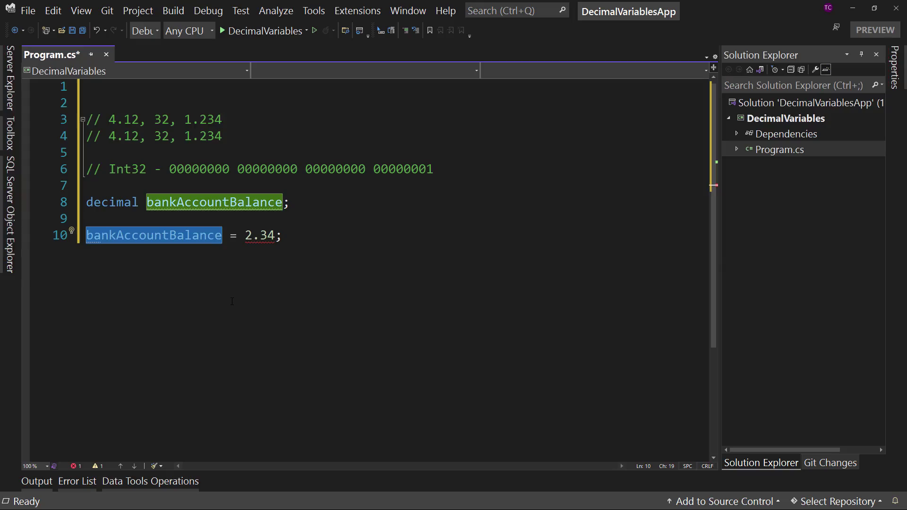Click Select Repository in the status bar
This screenshot has height=510, width=907.
tap(837, 501)
